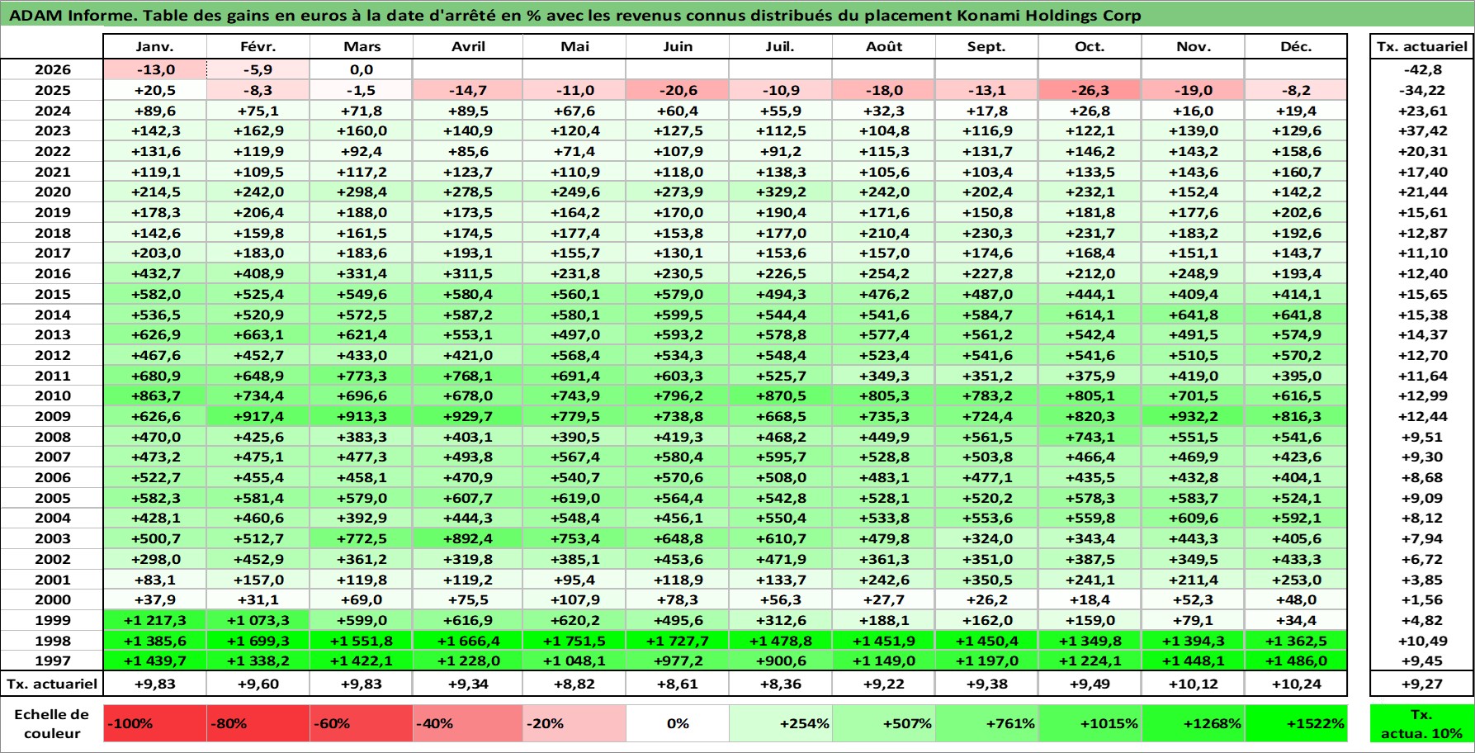Click the -20% light pink scale swatch
The image size is (1475, 753).
574,723
